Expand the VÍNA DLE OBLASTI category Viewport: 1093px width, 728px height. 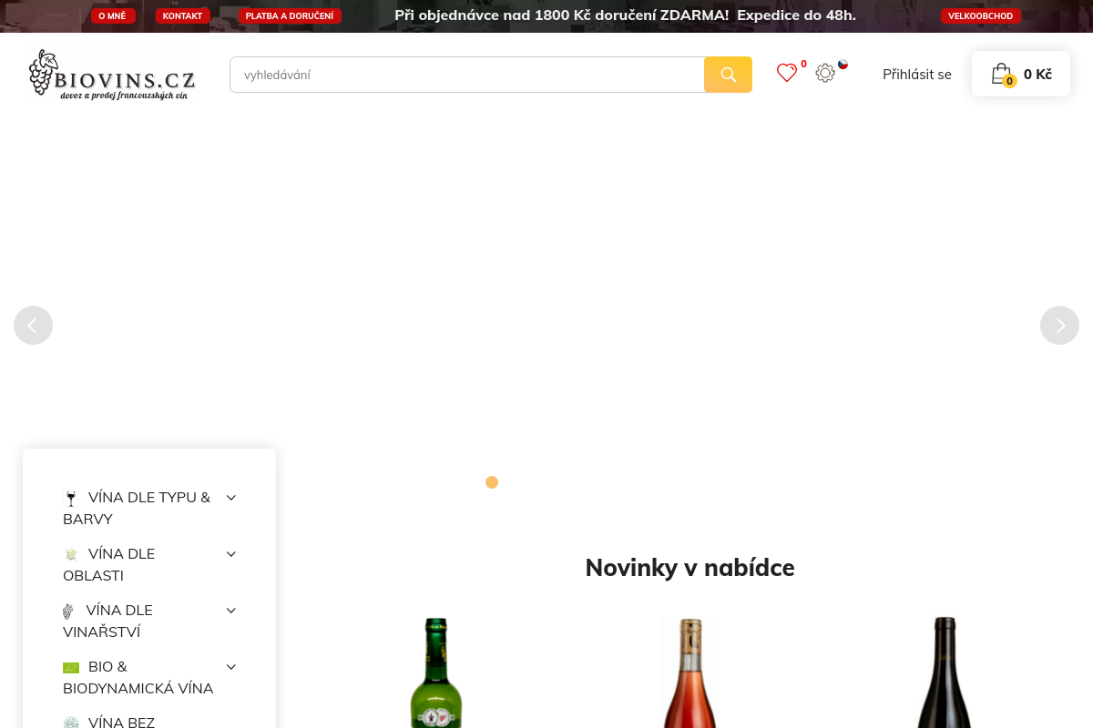230,553
